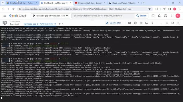The width and height of the screenshot is (183, 102).
Task: Go back to the previous page
Action: tap(3, 9)
